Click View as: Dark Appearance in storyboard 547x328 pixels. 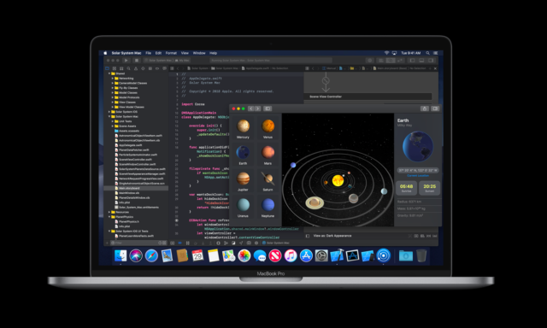tap(332, 236)
